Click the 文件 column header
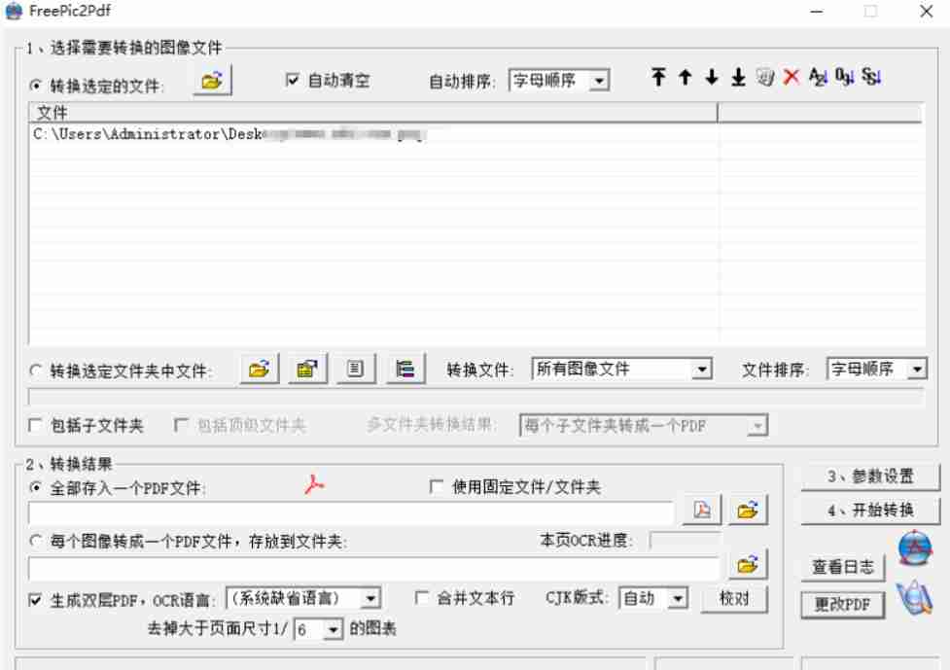The height and width of the screenshot is (670, 950). 373,113
